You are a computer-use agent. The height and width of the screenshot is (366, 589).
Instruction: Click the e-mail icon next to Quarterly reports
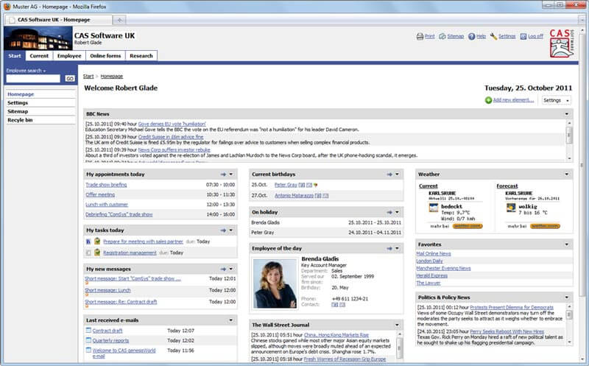coord(88,340)
